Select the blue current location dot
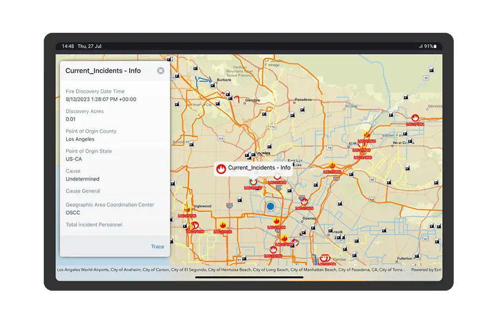The height and width of the screenshot is (323, 497). coord(270,206)
